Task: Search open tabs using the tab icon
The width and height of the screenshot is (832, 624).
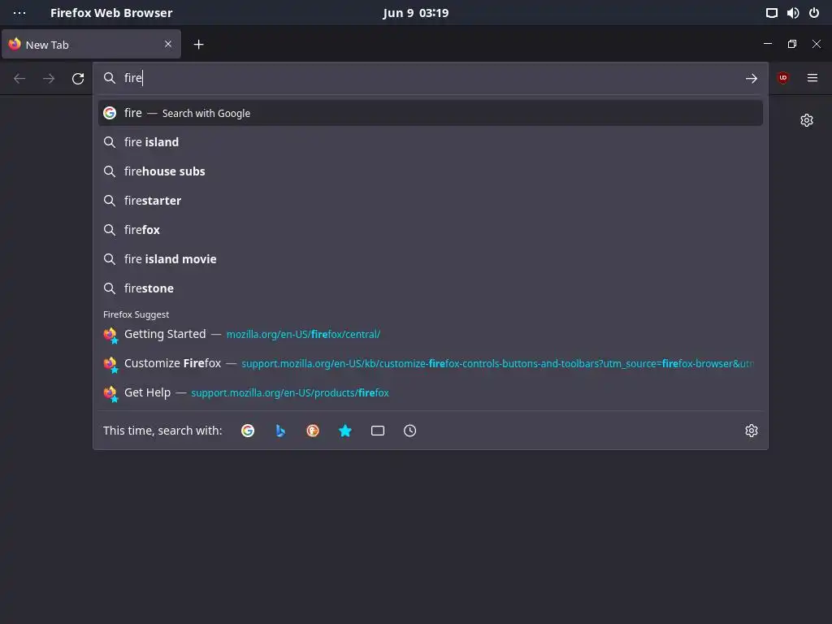Action: pos(377,431)
